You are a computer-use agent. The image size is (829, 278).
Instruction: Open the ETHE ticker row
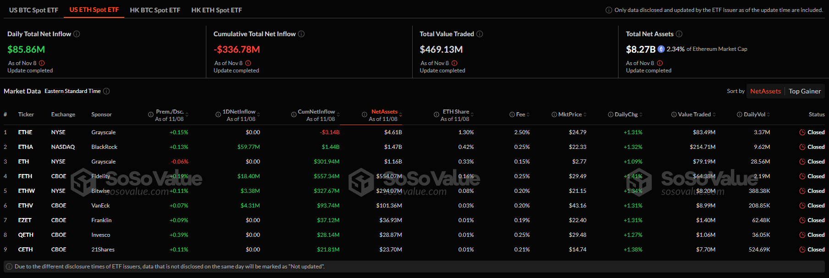(414, 132)
